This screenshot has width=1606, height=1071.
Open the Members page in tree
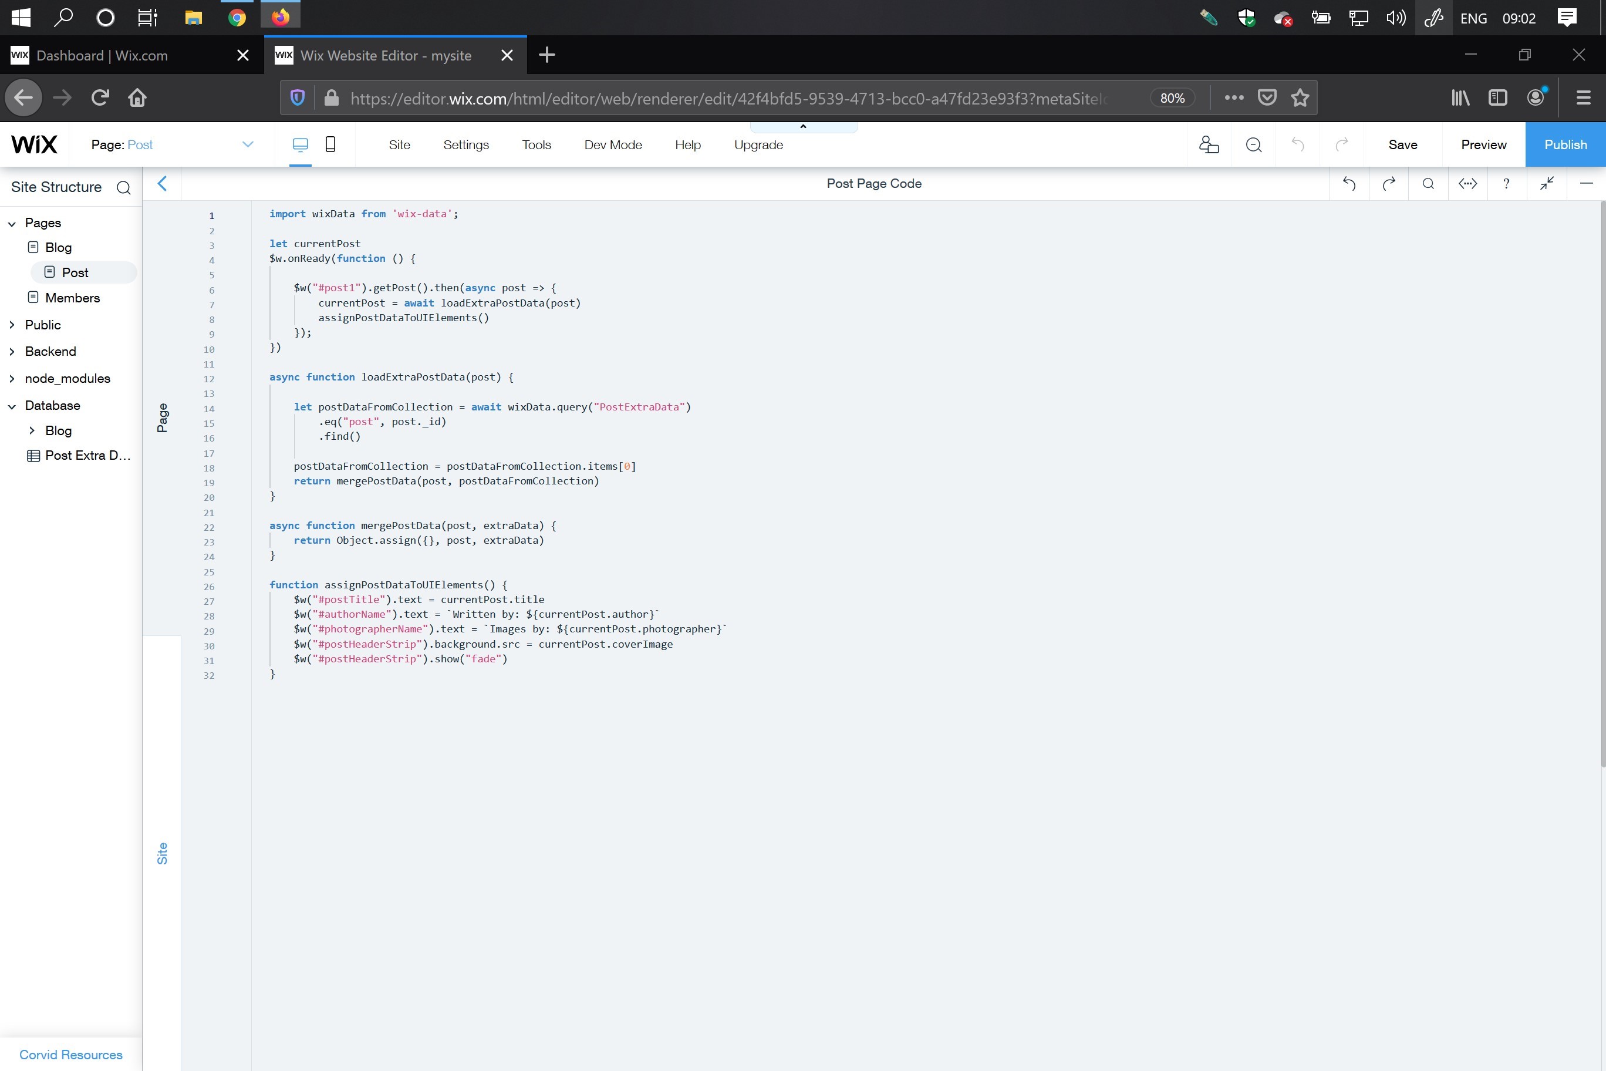72,298
